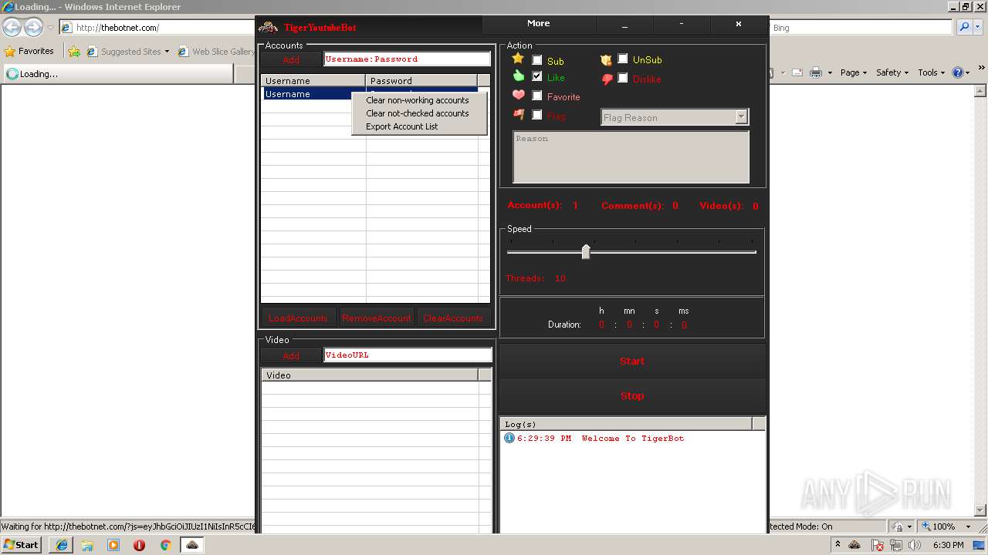Open the Tools menu dropdown in IE

click(931, 72)
